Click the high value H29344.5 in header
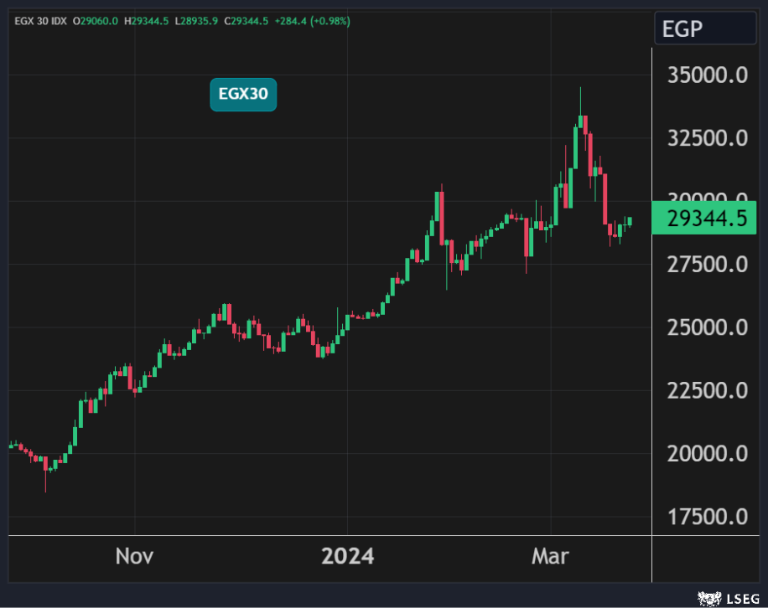Image resolution: width=768 pixels, height=608 pixels. [149, 20]
